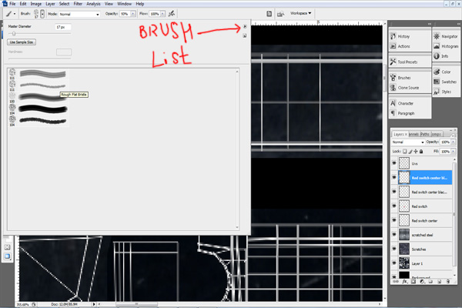
Task: Select the Uvs layer
Action: pos(426,163)
